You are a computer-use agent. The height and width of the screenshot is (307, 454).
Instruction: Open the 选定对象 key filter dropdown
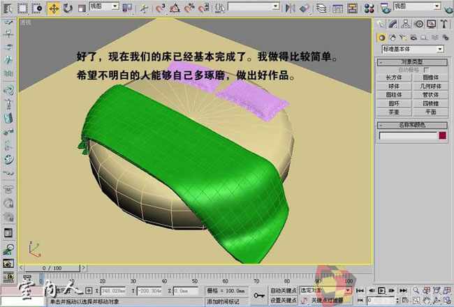click(x=325, y=290)
